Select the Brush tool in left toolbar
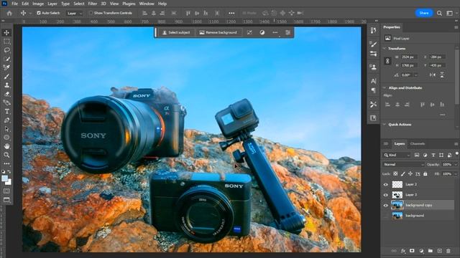460x258 pixels. [6, 77]
